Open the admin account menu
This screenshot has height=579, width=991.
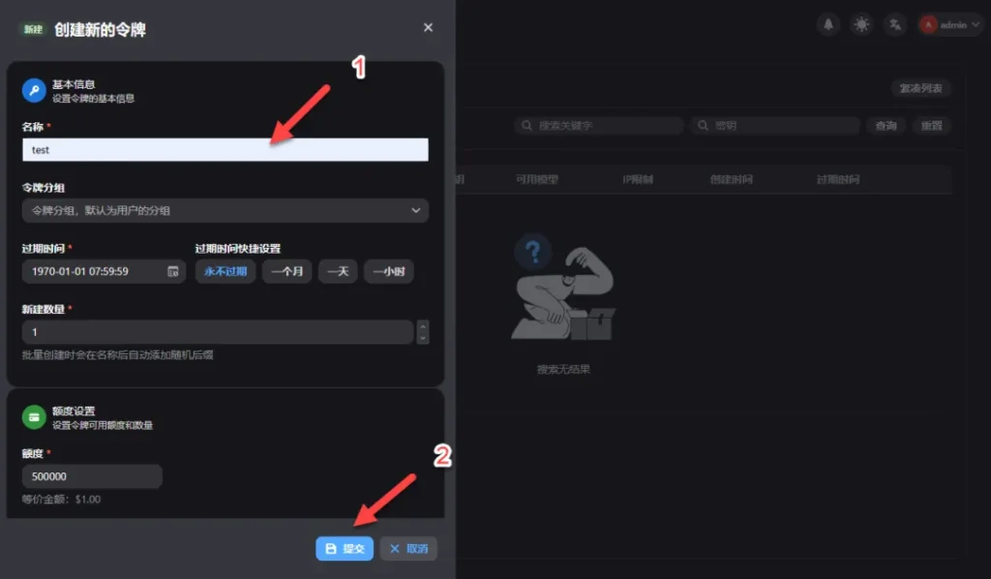click(x=944, y=24)
